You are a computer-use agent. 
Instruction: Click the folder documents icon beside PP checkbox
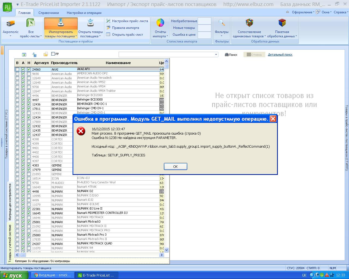tap(46, 54)
